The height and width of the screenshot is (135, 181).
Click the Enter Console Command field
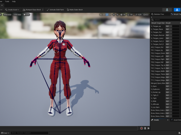29,133
